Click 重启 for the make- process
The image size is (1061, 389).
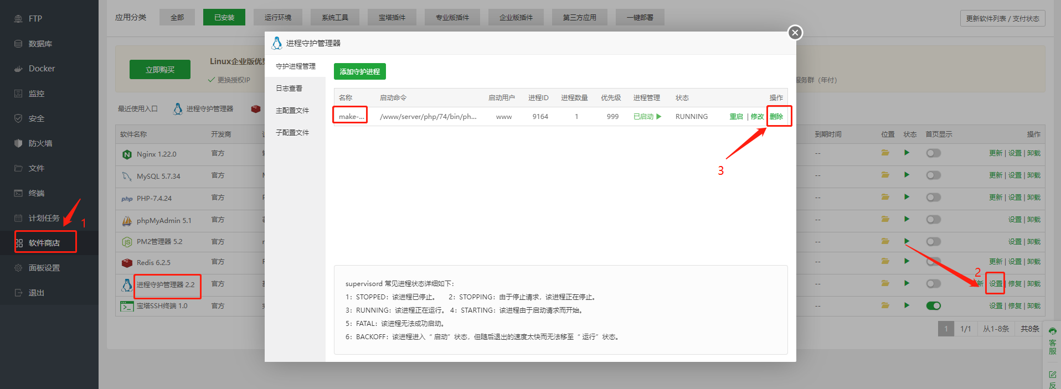[736, 117]
